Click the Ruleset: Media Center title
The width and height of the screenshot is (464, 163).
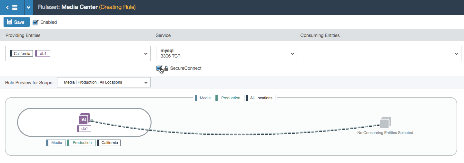point(68,7)
